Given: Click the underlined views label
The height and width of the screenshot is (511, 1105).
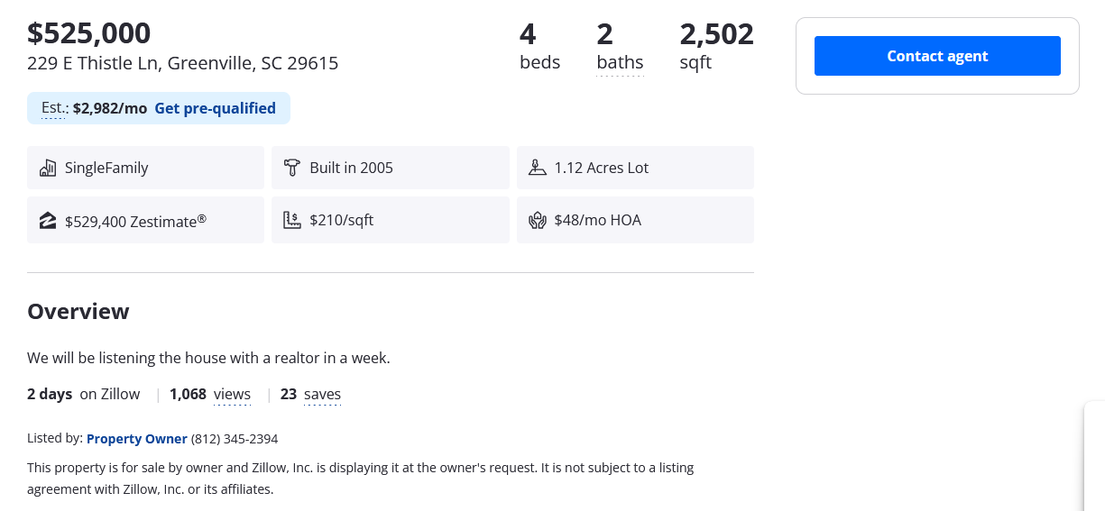Looking at the screenshot, I should click(x=232, y=394).
